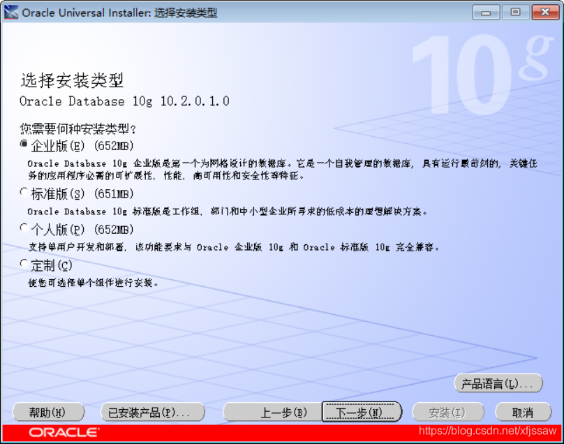Click the 个人版 description text
The image size is (564, 444).
click(x=234, y=247)
